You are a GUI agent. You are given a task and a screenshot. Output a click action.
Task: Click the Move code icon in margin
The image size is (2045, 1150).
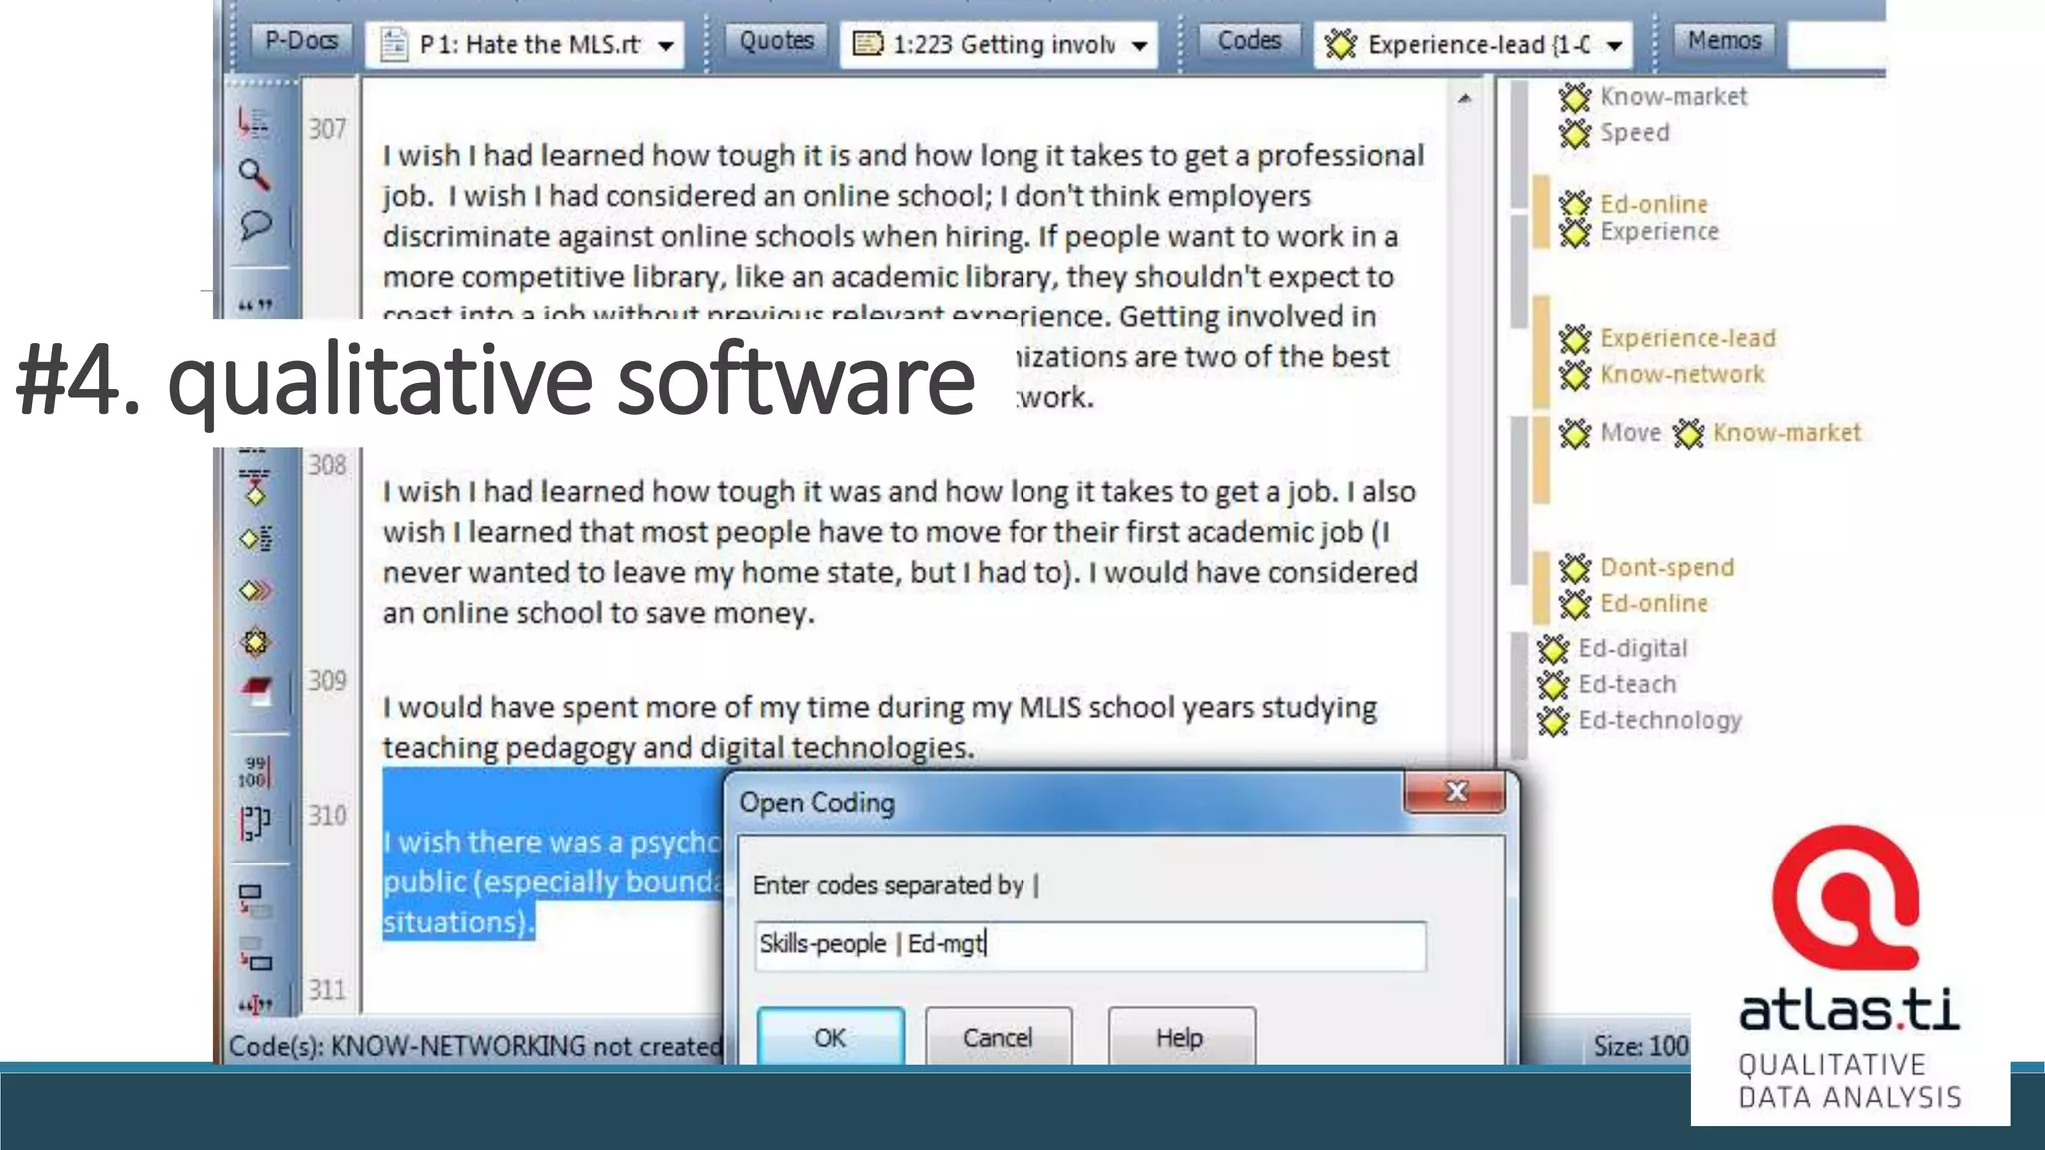coord(1575,434)
